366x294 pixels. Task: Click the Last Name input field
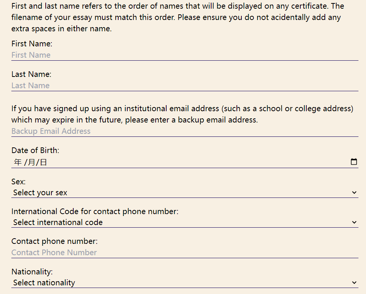coord(184,86)
